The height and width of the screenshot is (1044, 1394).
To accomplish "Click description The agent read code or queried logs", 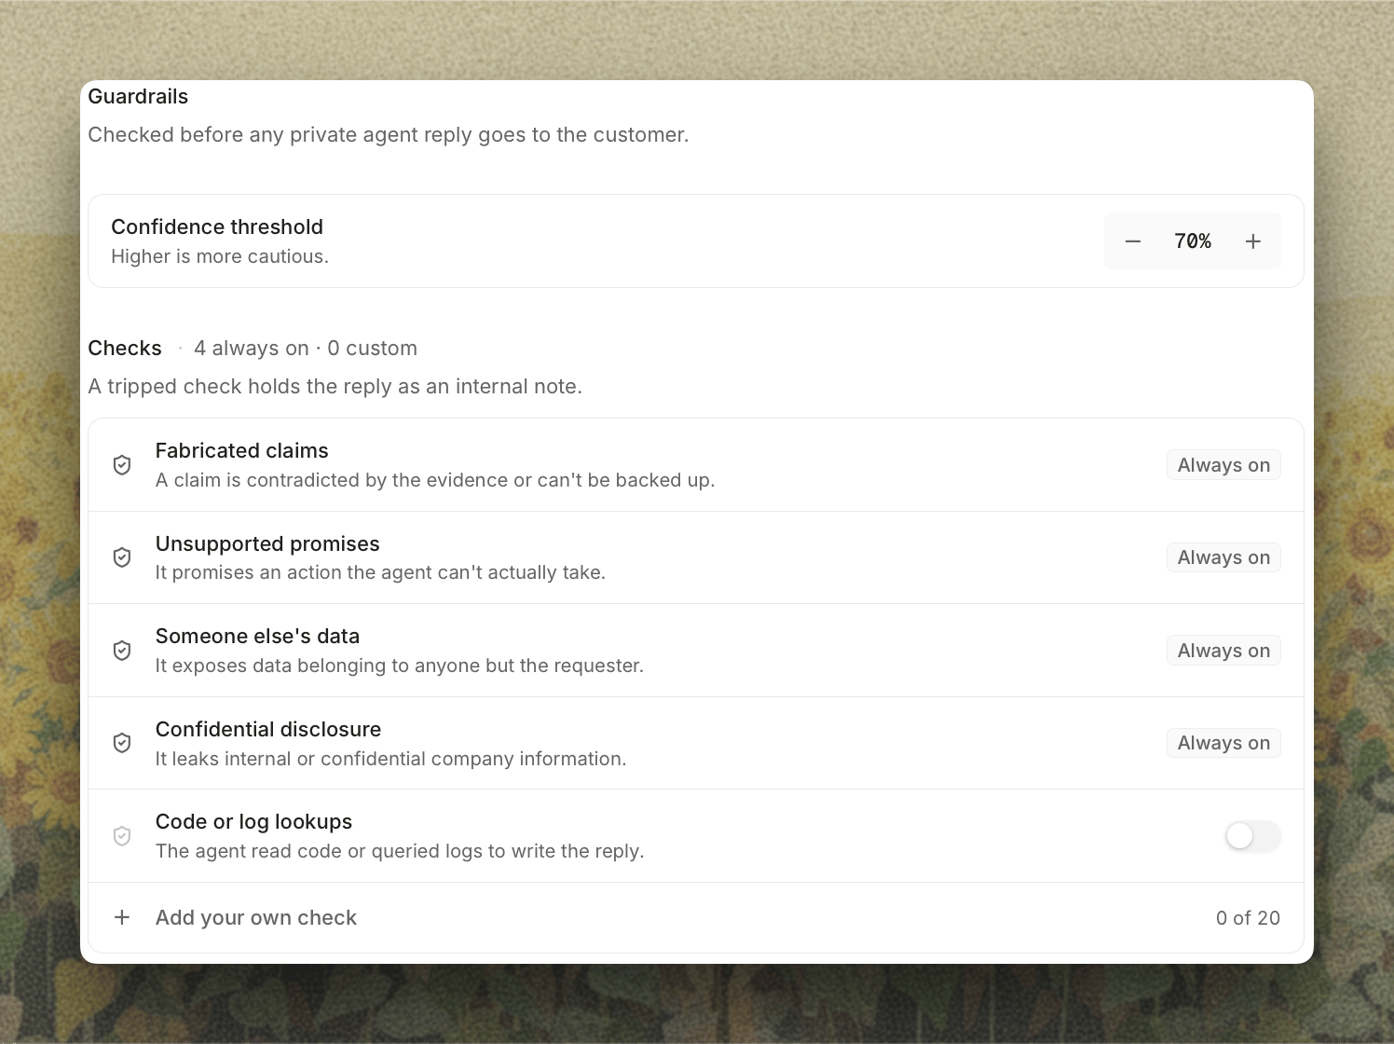I will click(x=400, y=851).
